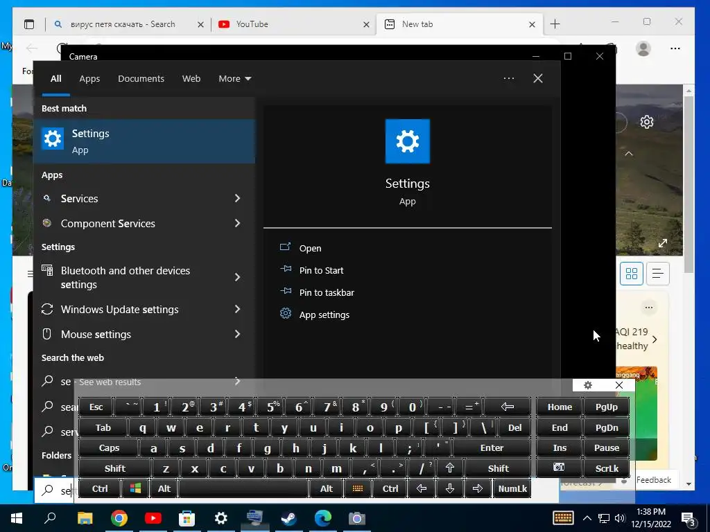Toggle Ins key on on-screen keyboard
Viewport: 710px width, 532px height.
(560, 448)
